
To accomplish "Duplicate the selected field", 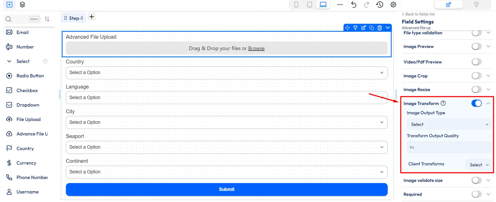I will pyautogui.click(x=371, y=28).
